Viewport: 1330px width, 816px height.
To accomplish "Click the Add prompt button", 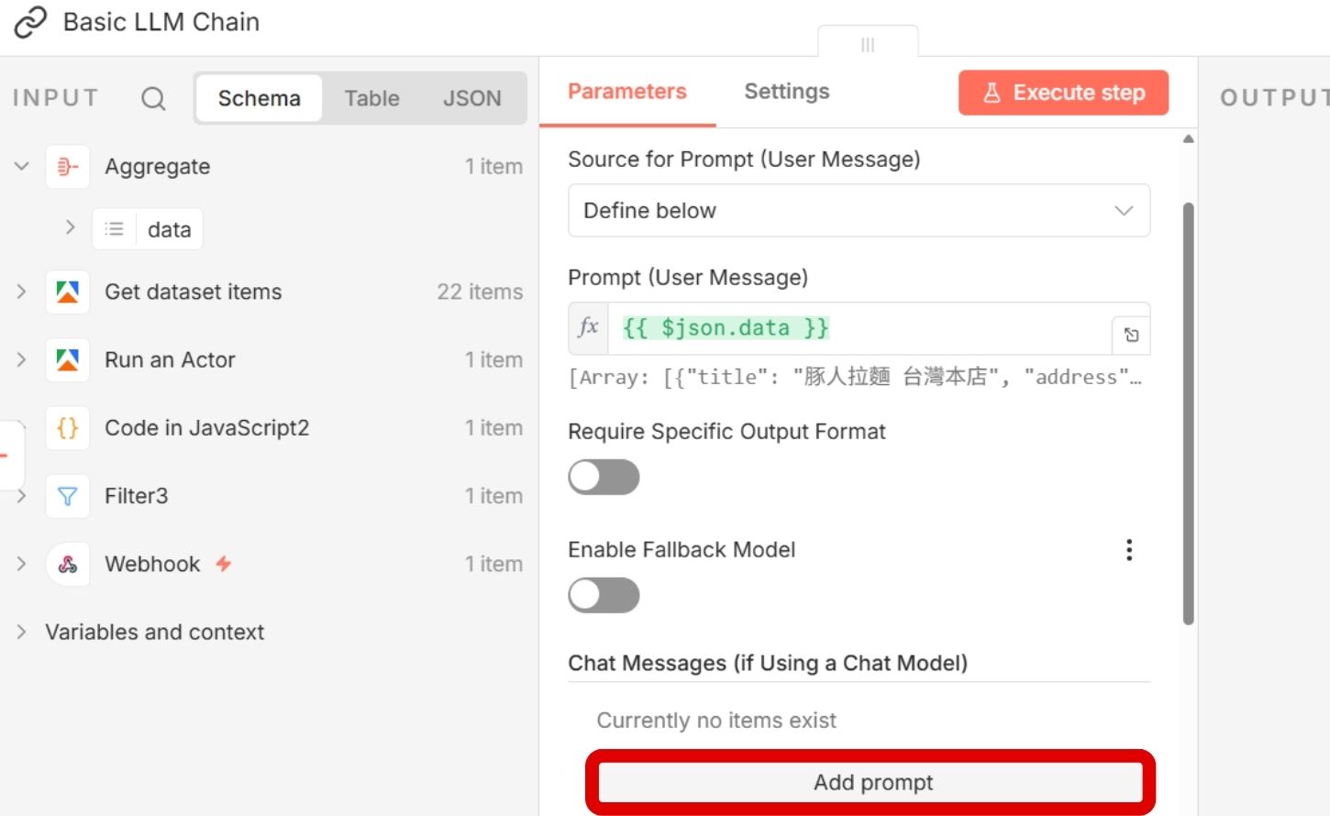I will (x=871, y=782).
